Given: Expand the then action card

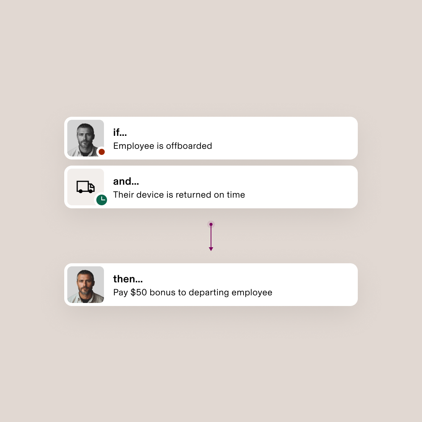Looking at the screenshot, I should click(211, 284).
